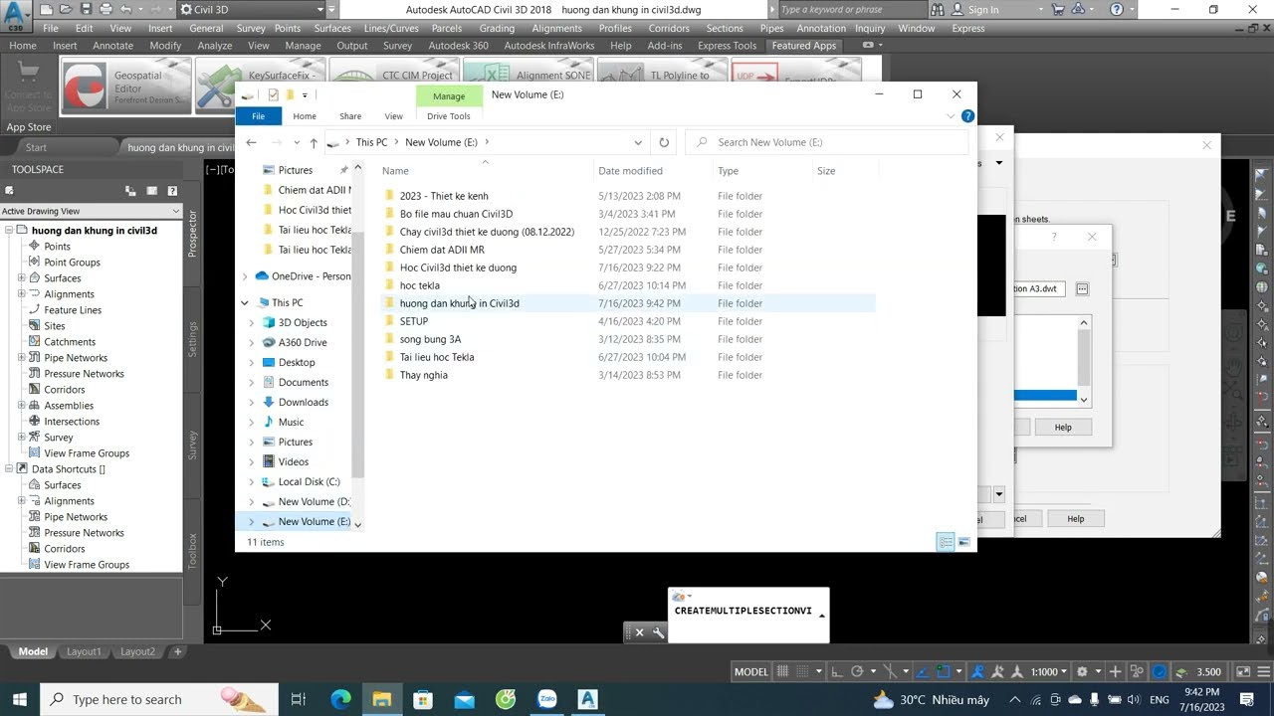Switch Explorer to details view icon
The width and height of the screenshot is (1274, 716).
[946, 542]
